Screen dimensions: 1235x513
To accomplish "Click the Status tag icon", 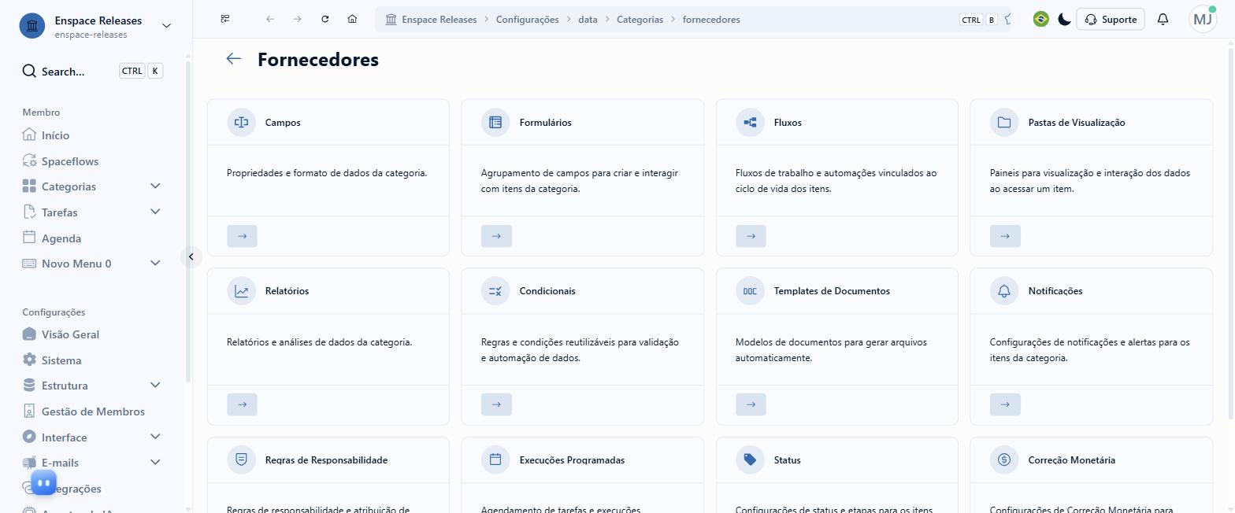I will point(750,459).
